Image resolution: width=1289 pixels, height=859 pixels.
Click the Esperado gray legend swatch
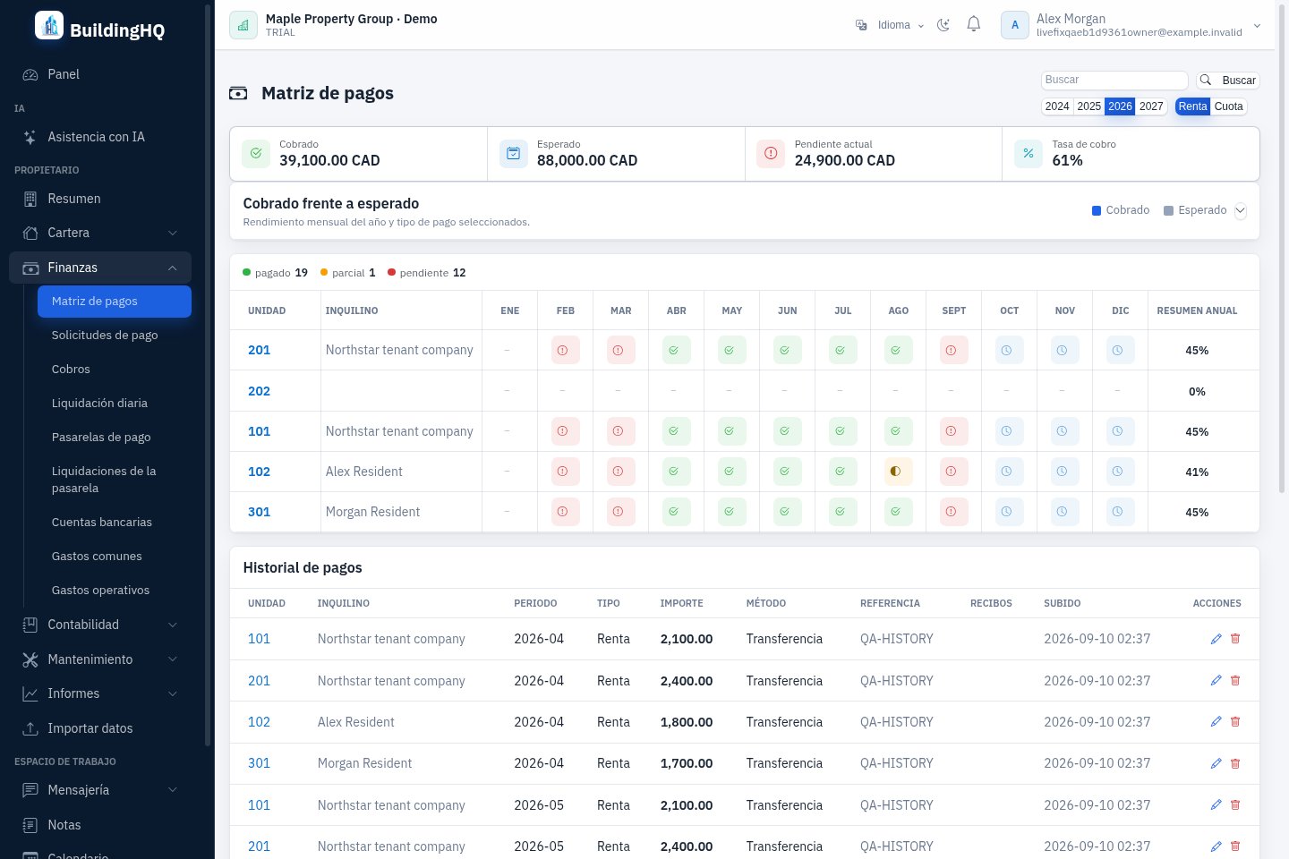point(1168,211)
